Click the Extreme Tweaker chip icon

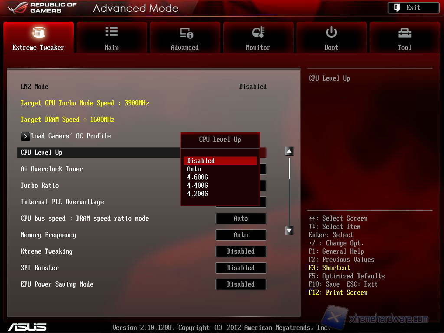coord(39,33)
